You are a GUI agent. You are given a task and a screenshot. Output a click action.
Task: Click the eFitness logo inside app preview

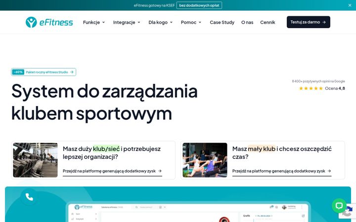click(84, 207)
